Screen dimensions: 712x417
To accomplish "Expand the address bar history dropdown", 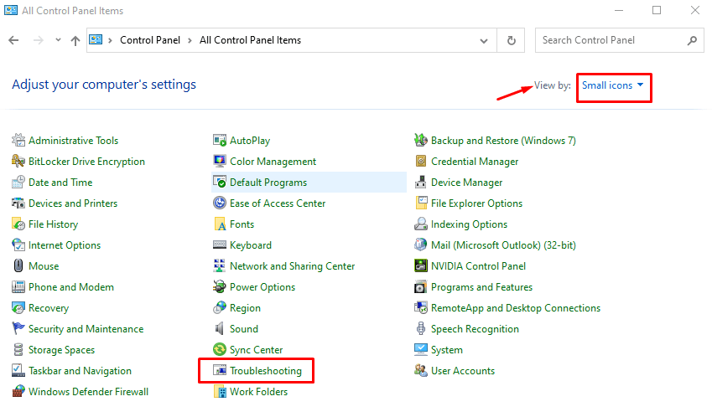I will [485, 40].
